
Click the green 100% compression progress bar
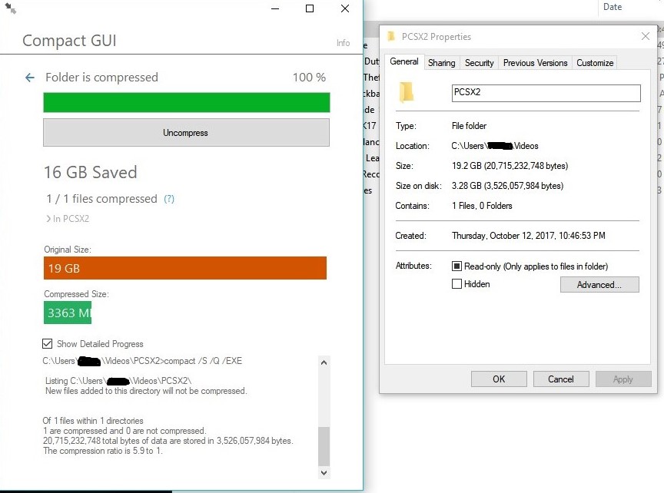185,102
